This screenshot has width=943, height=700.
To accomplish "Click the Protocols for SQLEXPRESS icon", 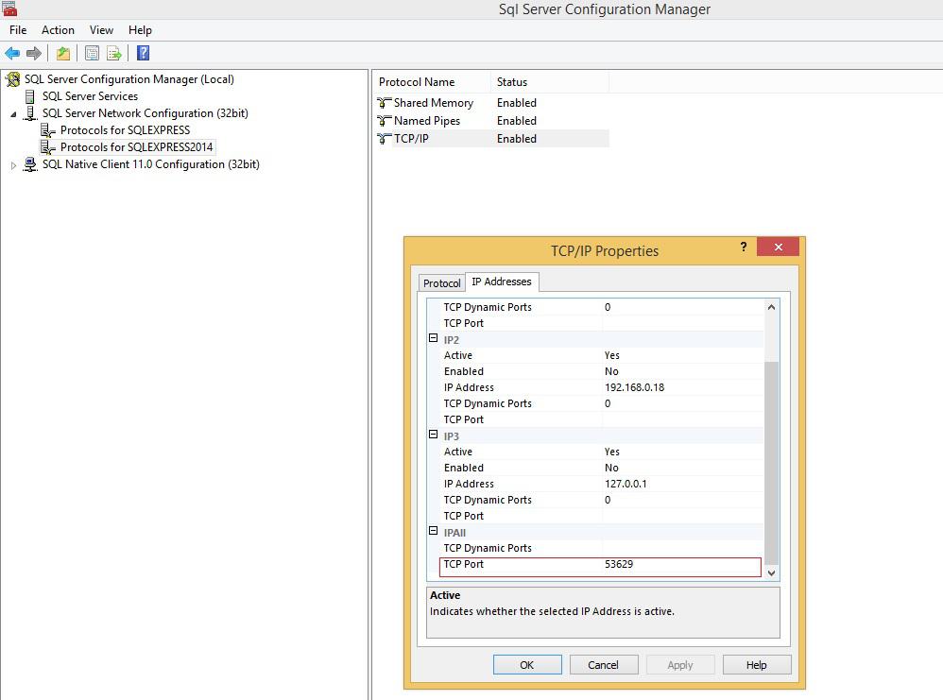I will click(47, 130).
